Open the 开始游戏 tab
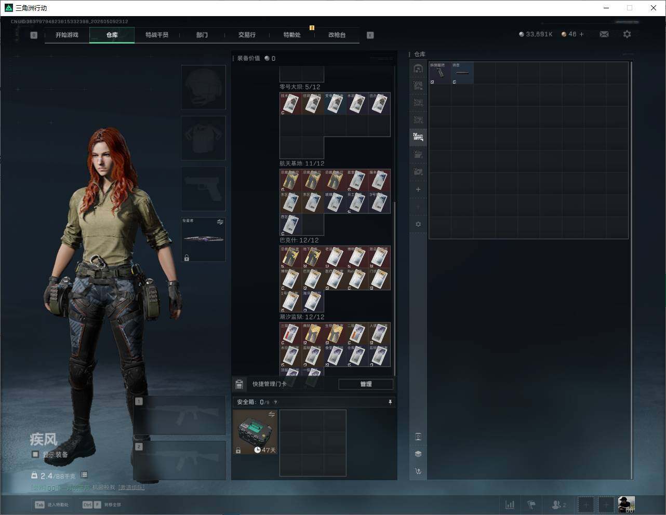 [x=67, y=35]
